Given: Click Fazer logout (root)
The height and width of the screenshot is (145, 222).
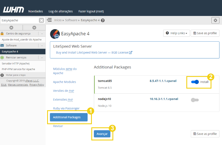Looking at the screenshot, I should click(91, 11).
